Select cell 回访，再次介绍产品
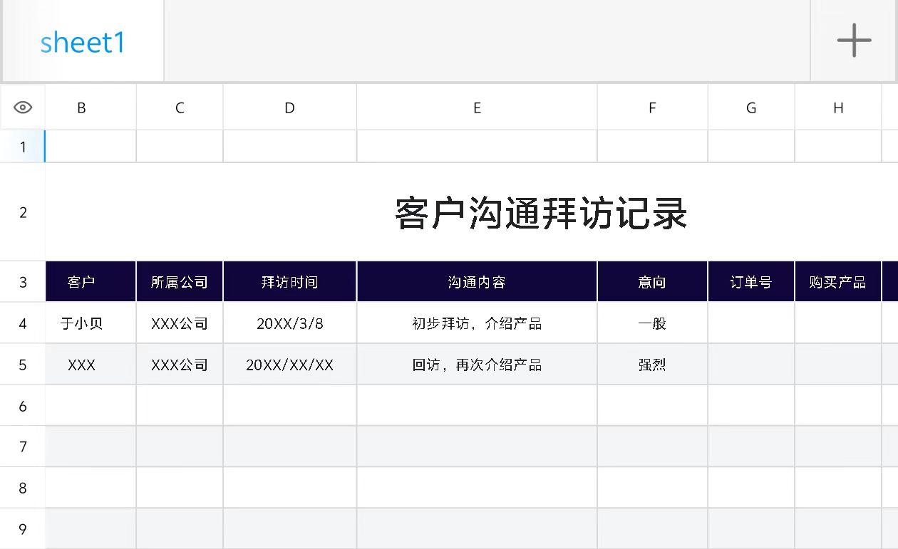This screenshot has width=898, height=549. coord(478,365)
